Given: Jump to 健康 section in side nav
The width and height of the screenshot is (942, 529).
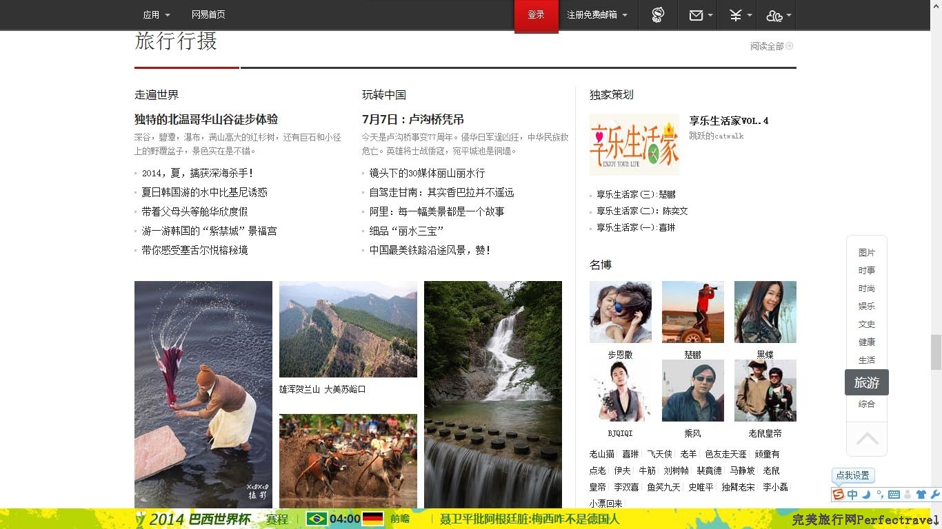Looking at the screenshot, I should pyautogui.click(x=867, y=342).
